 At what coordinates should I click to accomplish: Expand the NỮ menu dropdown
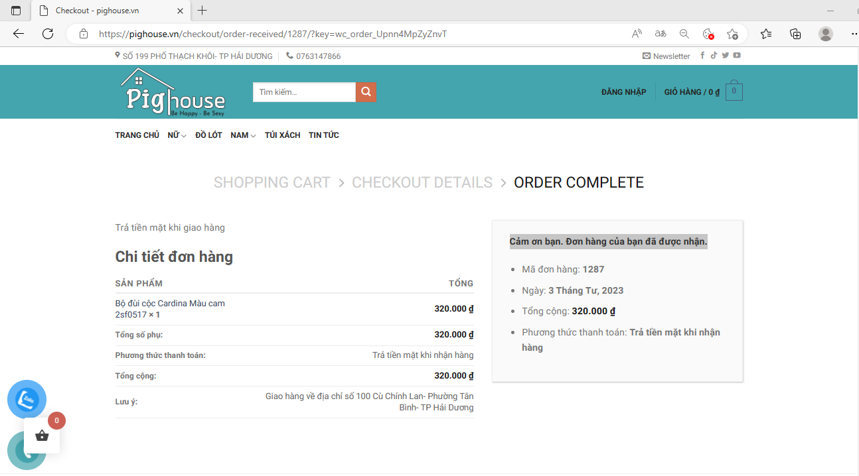[x=177, y=135]
